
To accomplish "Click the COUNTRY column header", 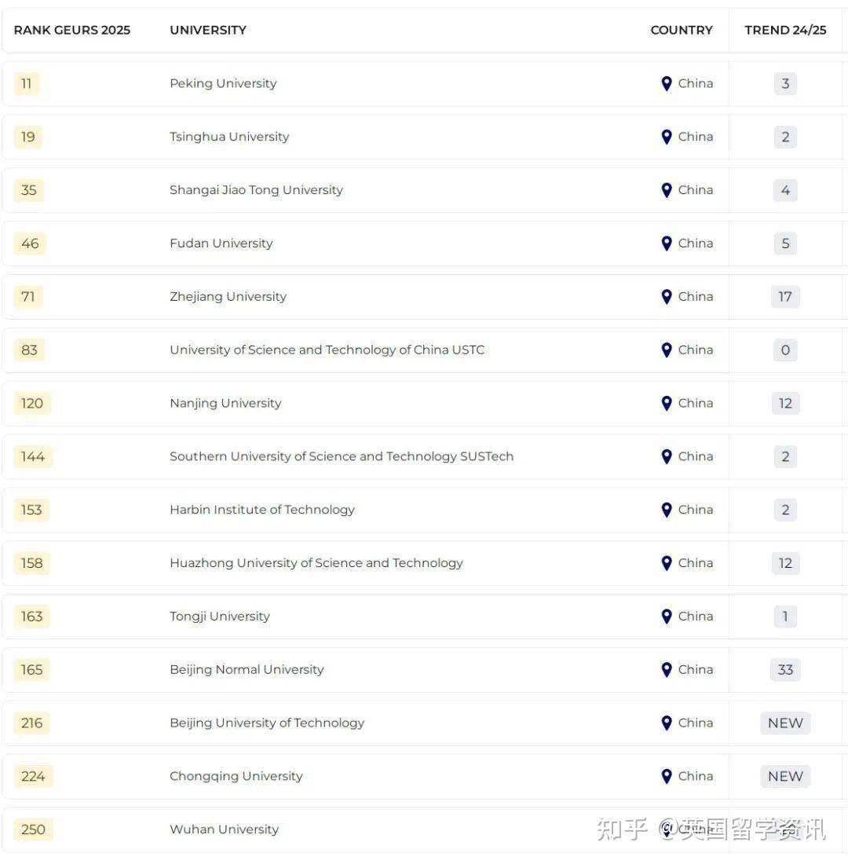I will pyautogui.click(x=682, y=30).
